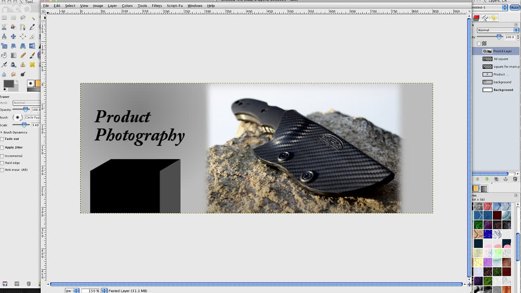This screenshot has width=521, height=293.
Task: Select the Rectangle Select tool
Action: tap(4, 17)
